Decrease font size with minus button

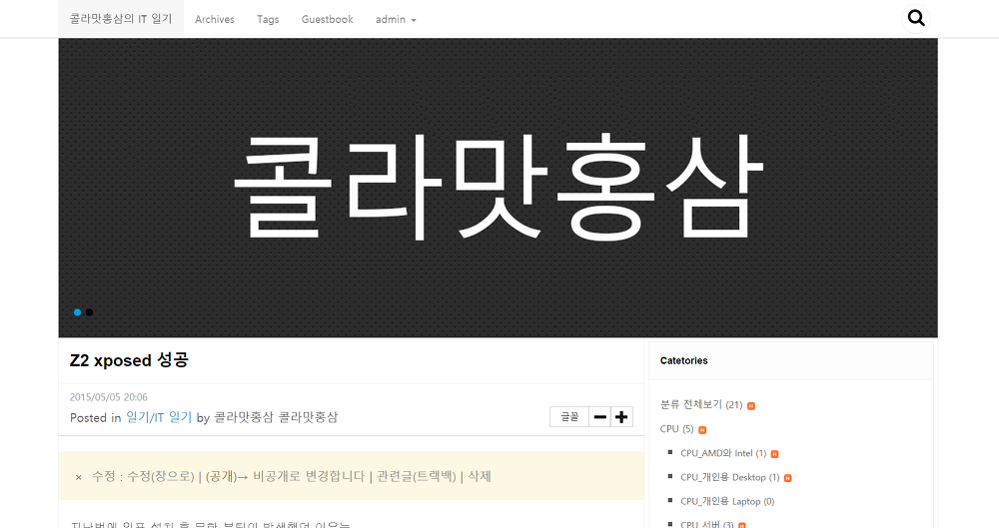[599, 417]
